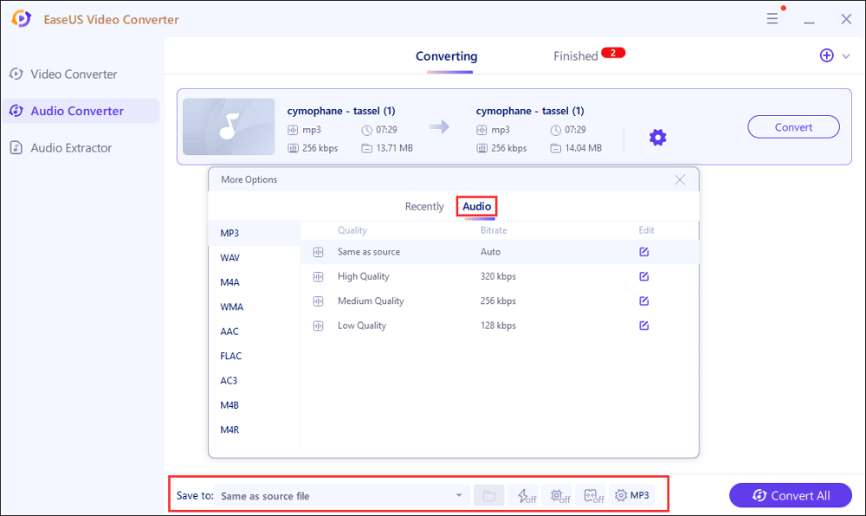
Task: Open conversion settings gear icon
Action: click(657, 138)
